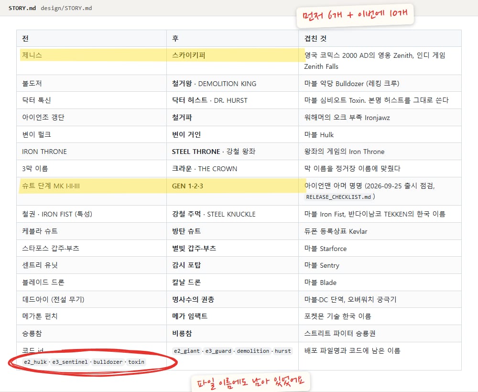This screenshot has height=392, width=478.
Task: Click the 철거파 cell
Action: (x=232, y=117)
